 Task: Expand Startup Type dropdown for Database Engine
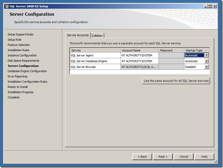206,61
